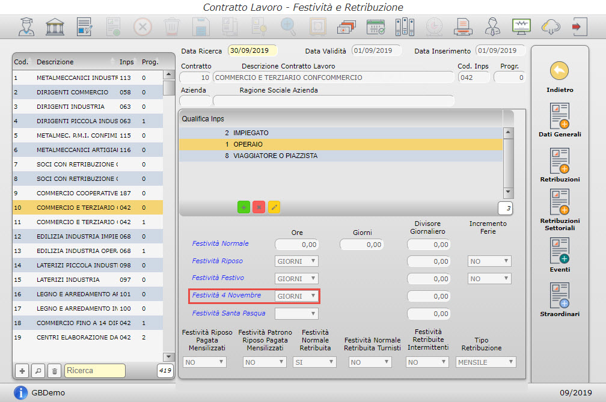Viewport: 606px width, 402px height.
Task: Open the Festività Festivo GIORNI dropdown
Action: coord(296,279)
